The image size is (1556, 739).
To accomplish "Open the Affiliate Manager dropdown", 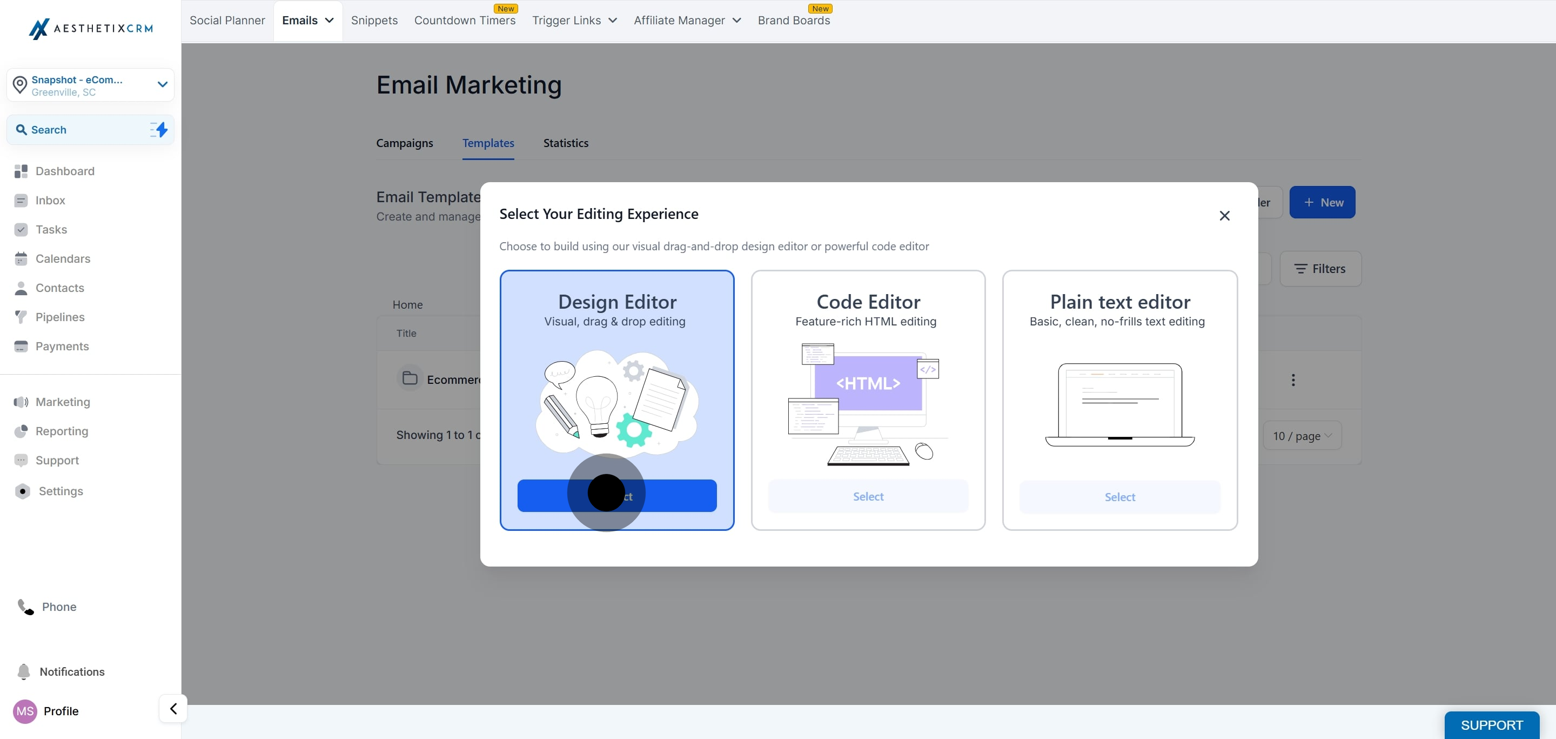I will pos(687,21).
